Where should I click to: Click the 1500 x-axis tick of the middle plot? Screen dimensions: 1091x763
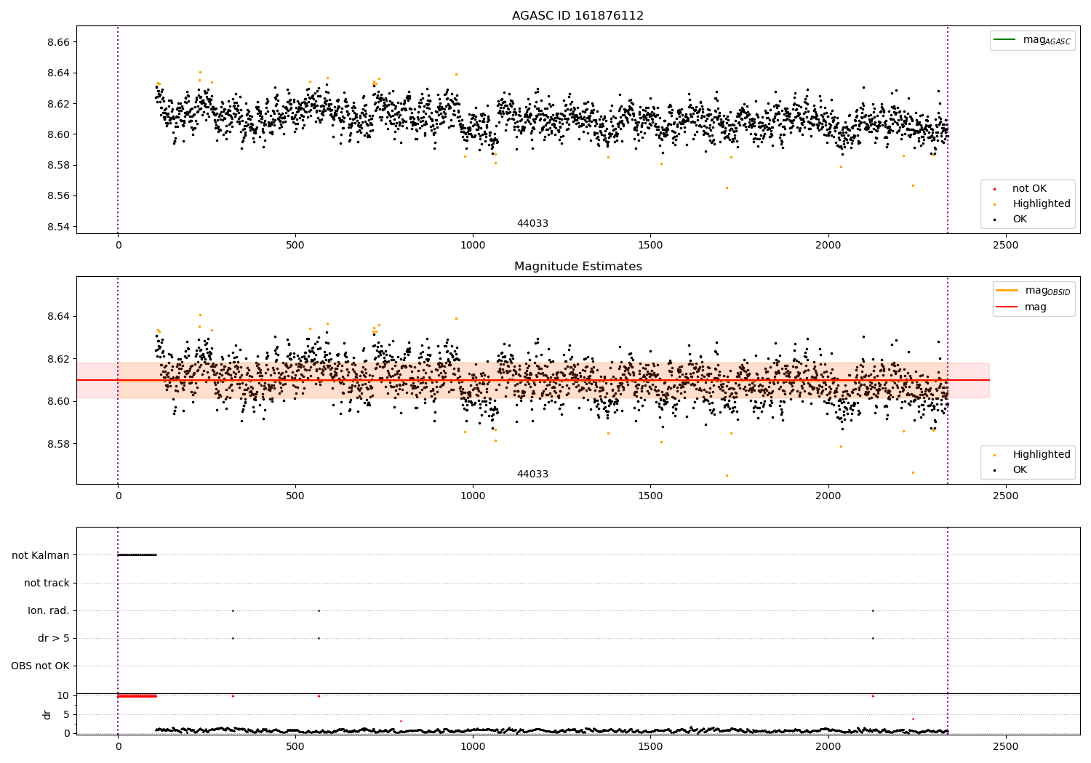click(x=650, y=496)
